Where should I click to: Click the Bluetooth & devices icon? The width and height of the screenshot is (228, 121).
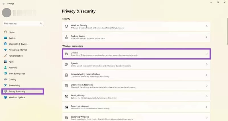point(5,44)
